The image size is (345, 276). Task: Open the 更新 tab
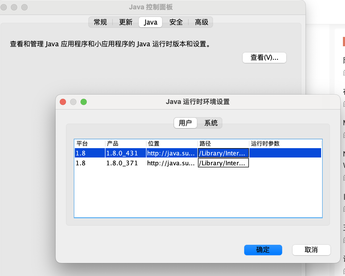pos(126,22)
